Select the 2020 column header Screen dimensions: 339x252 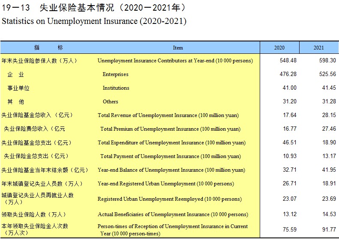279,47
